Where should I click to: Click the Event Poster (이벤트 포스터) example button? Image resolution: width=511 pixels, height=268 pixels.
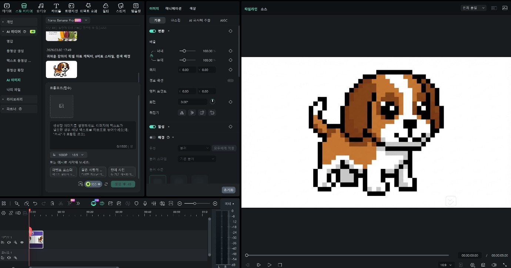tap(63, 172)
